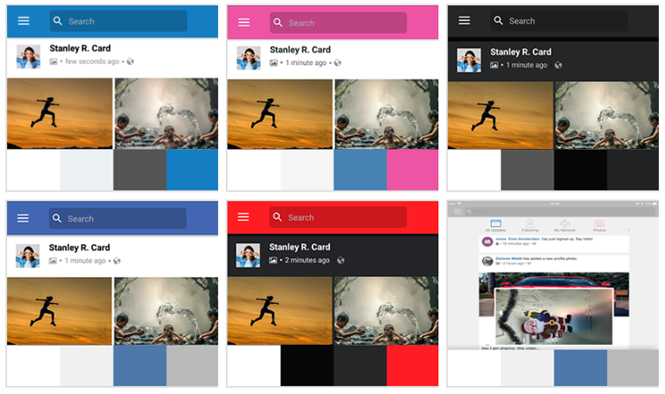Open hamburger menu in indigo theme panel
Image resolution: width=665 pixels, height=394 pixels.
click(23, 218)
